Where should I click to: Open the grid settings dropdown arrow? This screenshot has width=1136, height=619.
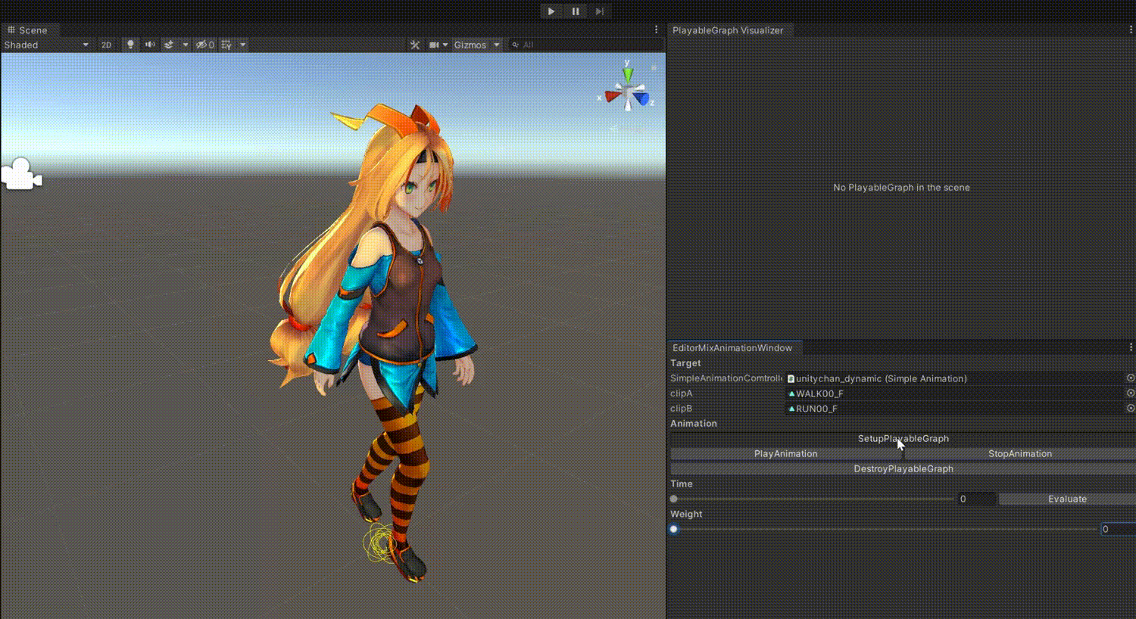pos(242,45)
